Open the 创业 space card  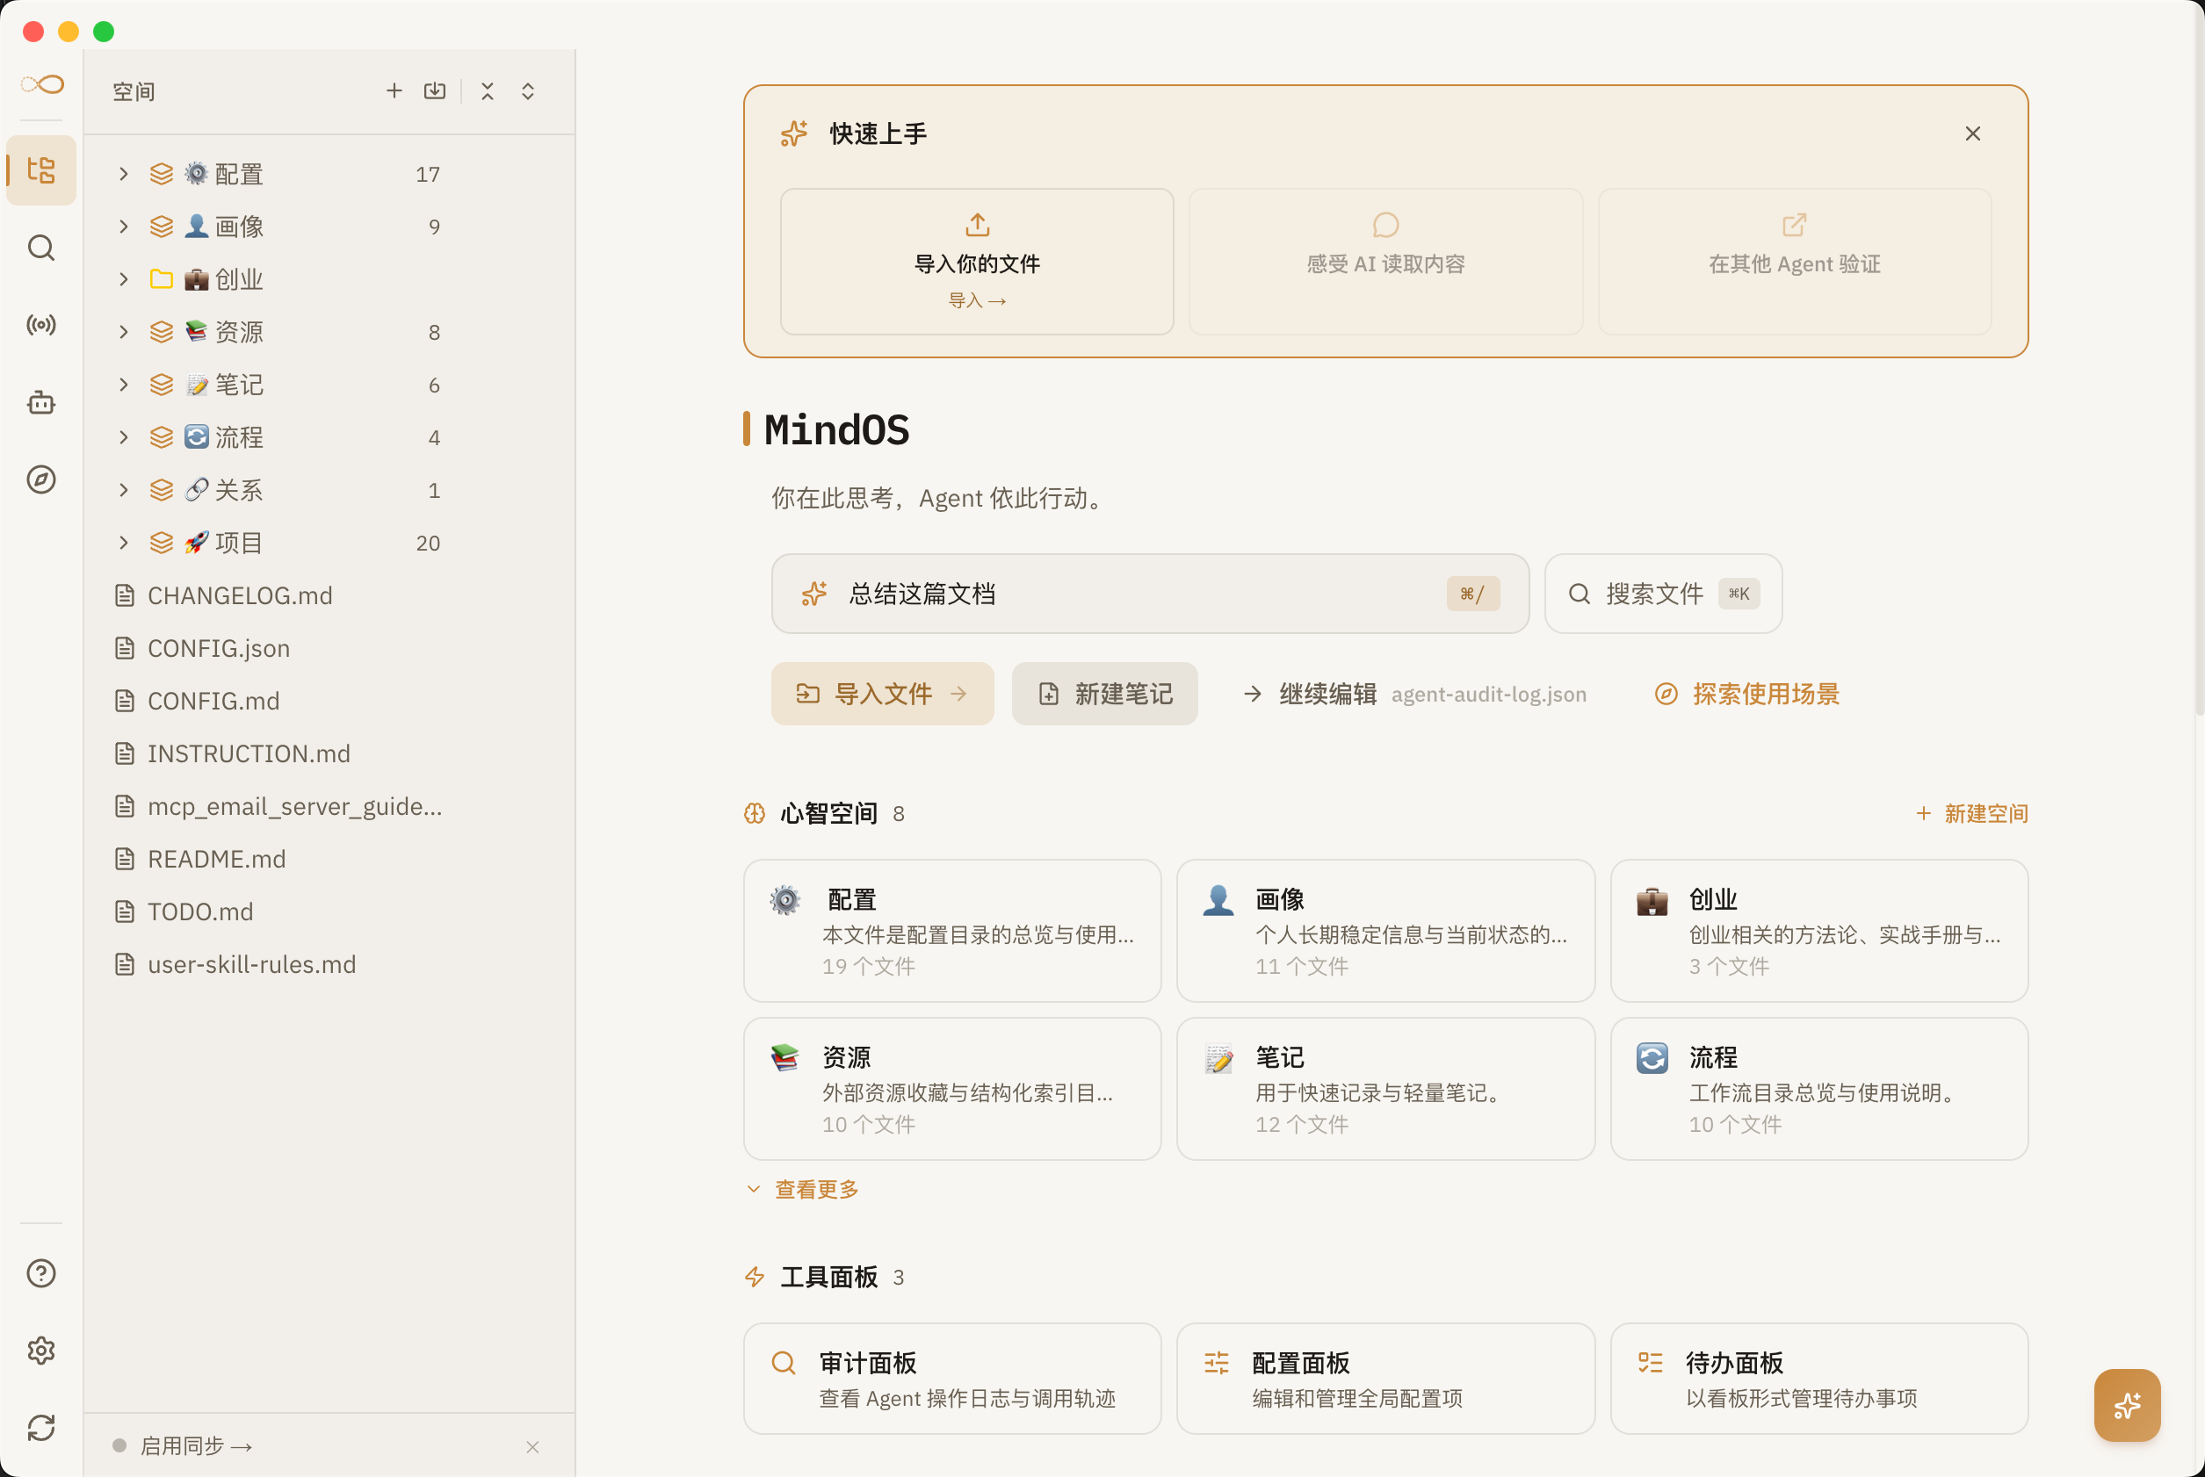click(x=1818, y=931)
